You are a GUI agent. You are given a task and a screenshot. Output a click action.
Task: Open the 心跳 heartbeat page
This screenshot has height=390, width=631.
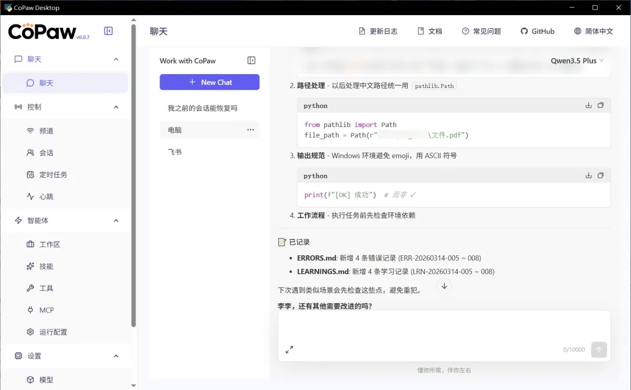click(x=65, y=196)
